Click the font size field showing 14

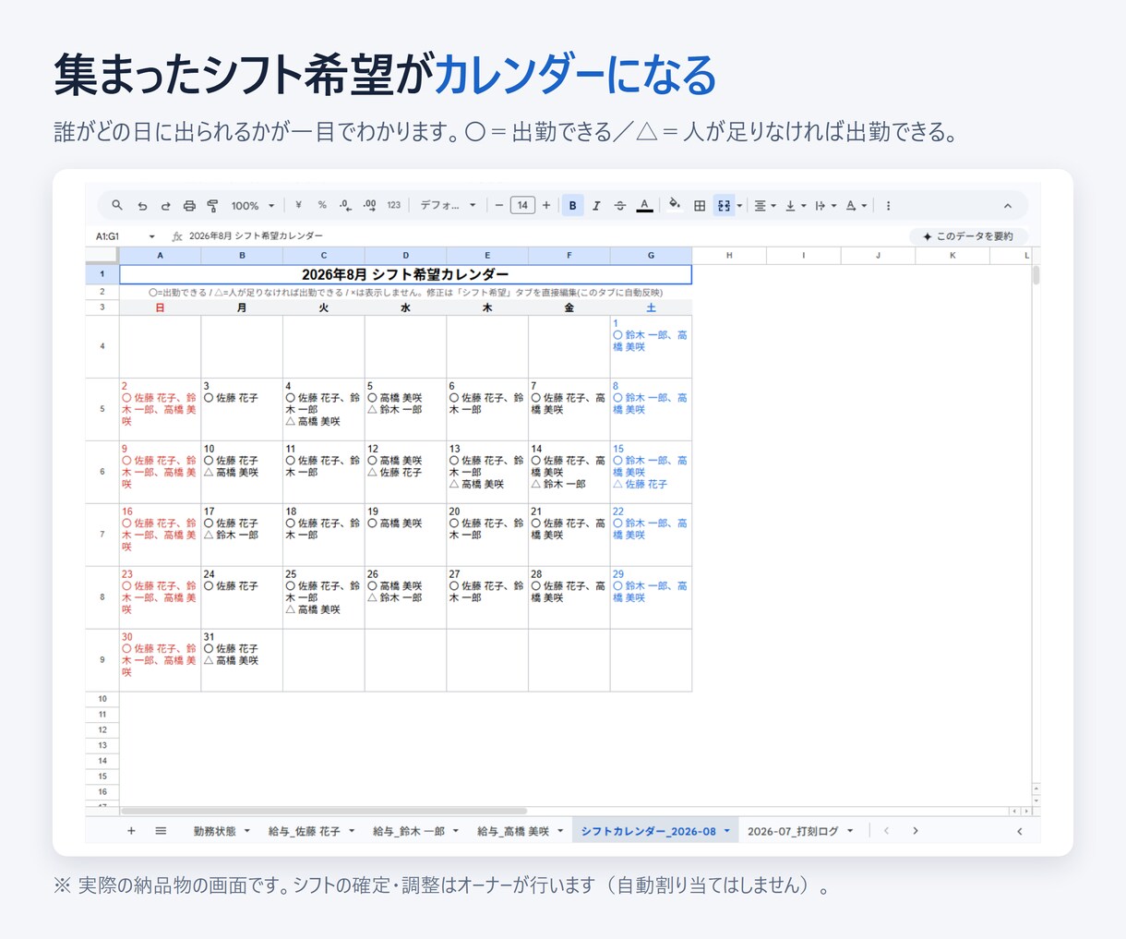522,205
